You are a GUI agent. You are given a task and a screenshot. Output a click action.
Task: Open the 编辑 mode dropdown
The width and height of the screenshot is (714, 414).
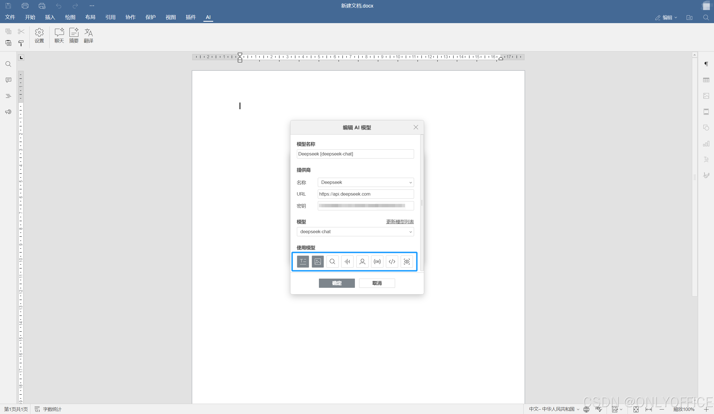pos(666,18)
